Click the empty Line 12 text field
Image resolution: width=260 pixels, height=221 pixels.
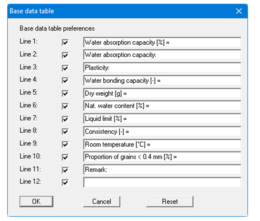[x=162, y=182]
